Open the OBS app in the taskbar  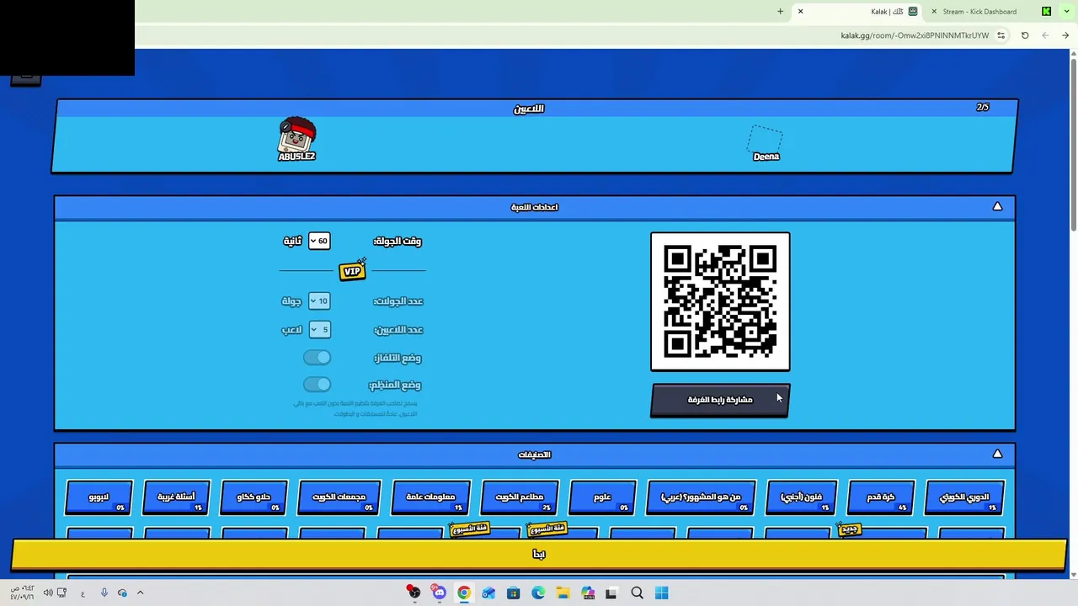click(x=414, y=593)
